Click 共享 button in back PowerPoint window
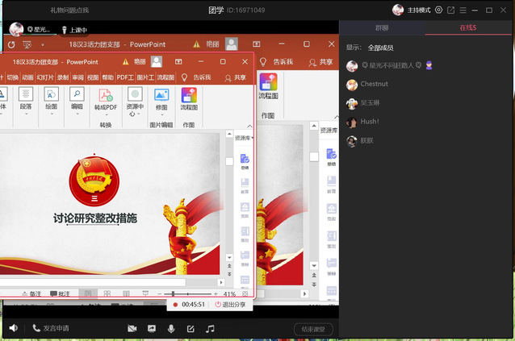 click(320, 62)
